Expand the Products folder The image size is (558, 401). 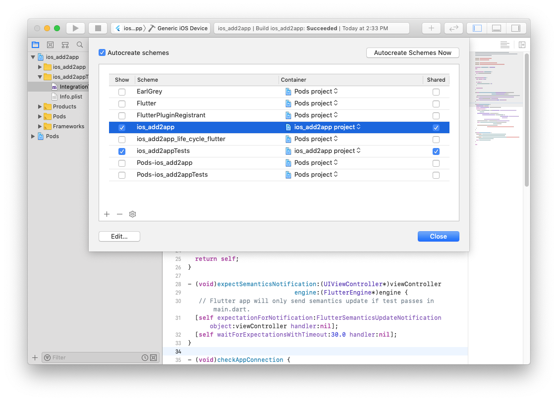(x=40, y=106)
